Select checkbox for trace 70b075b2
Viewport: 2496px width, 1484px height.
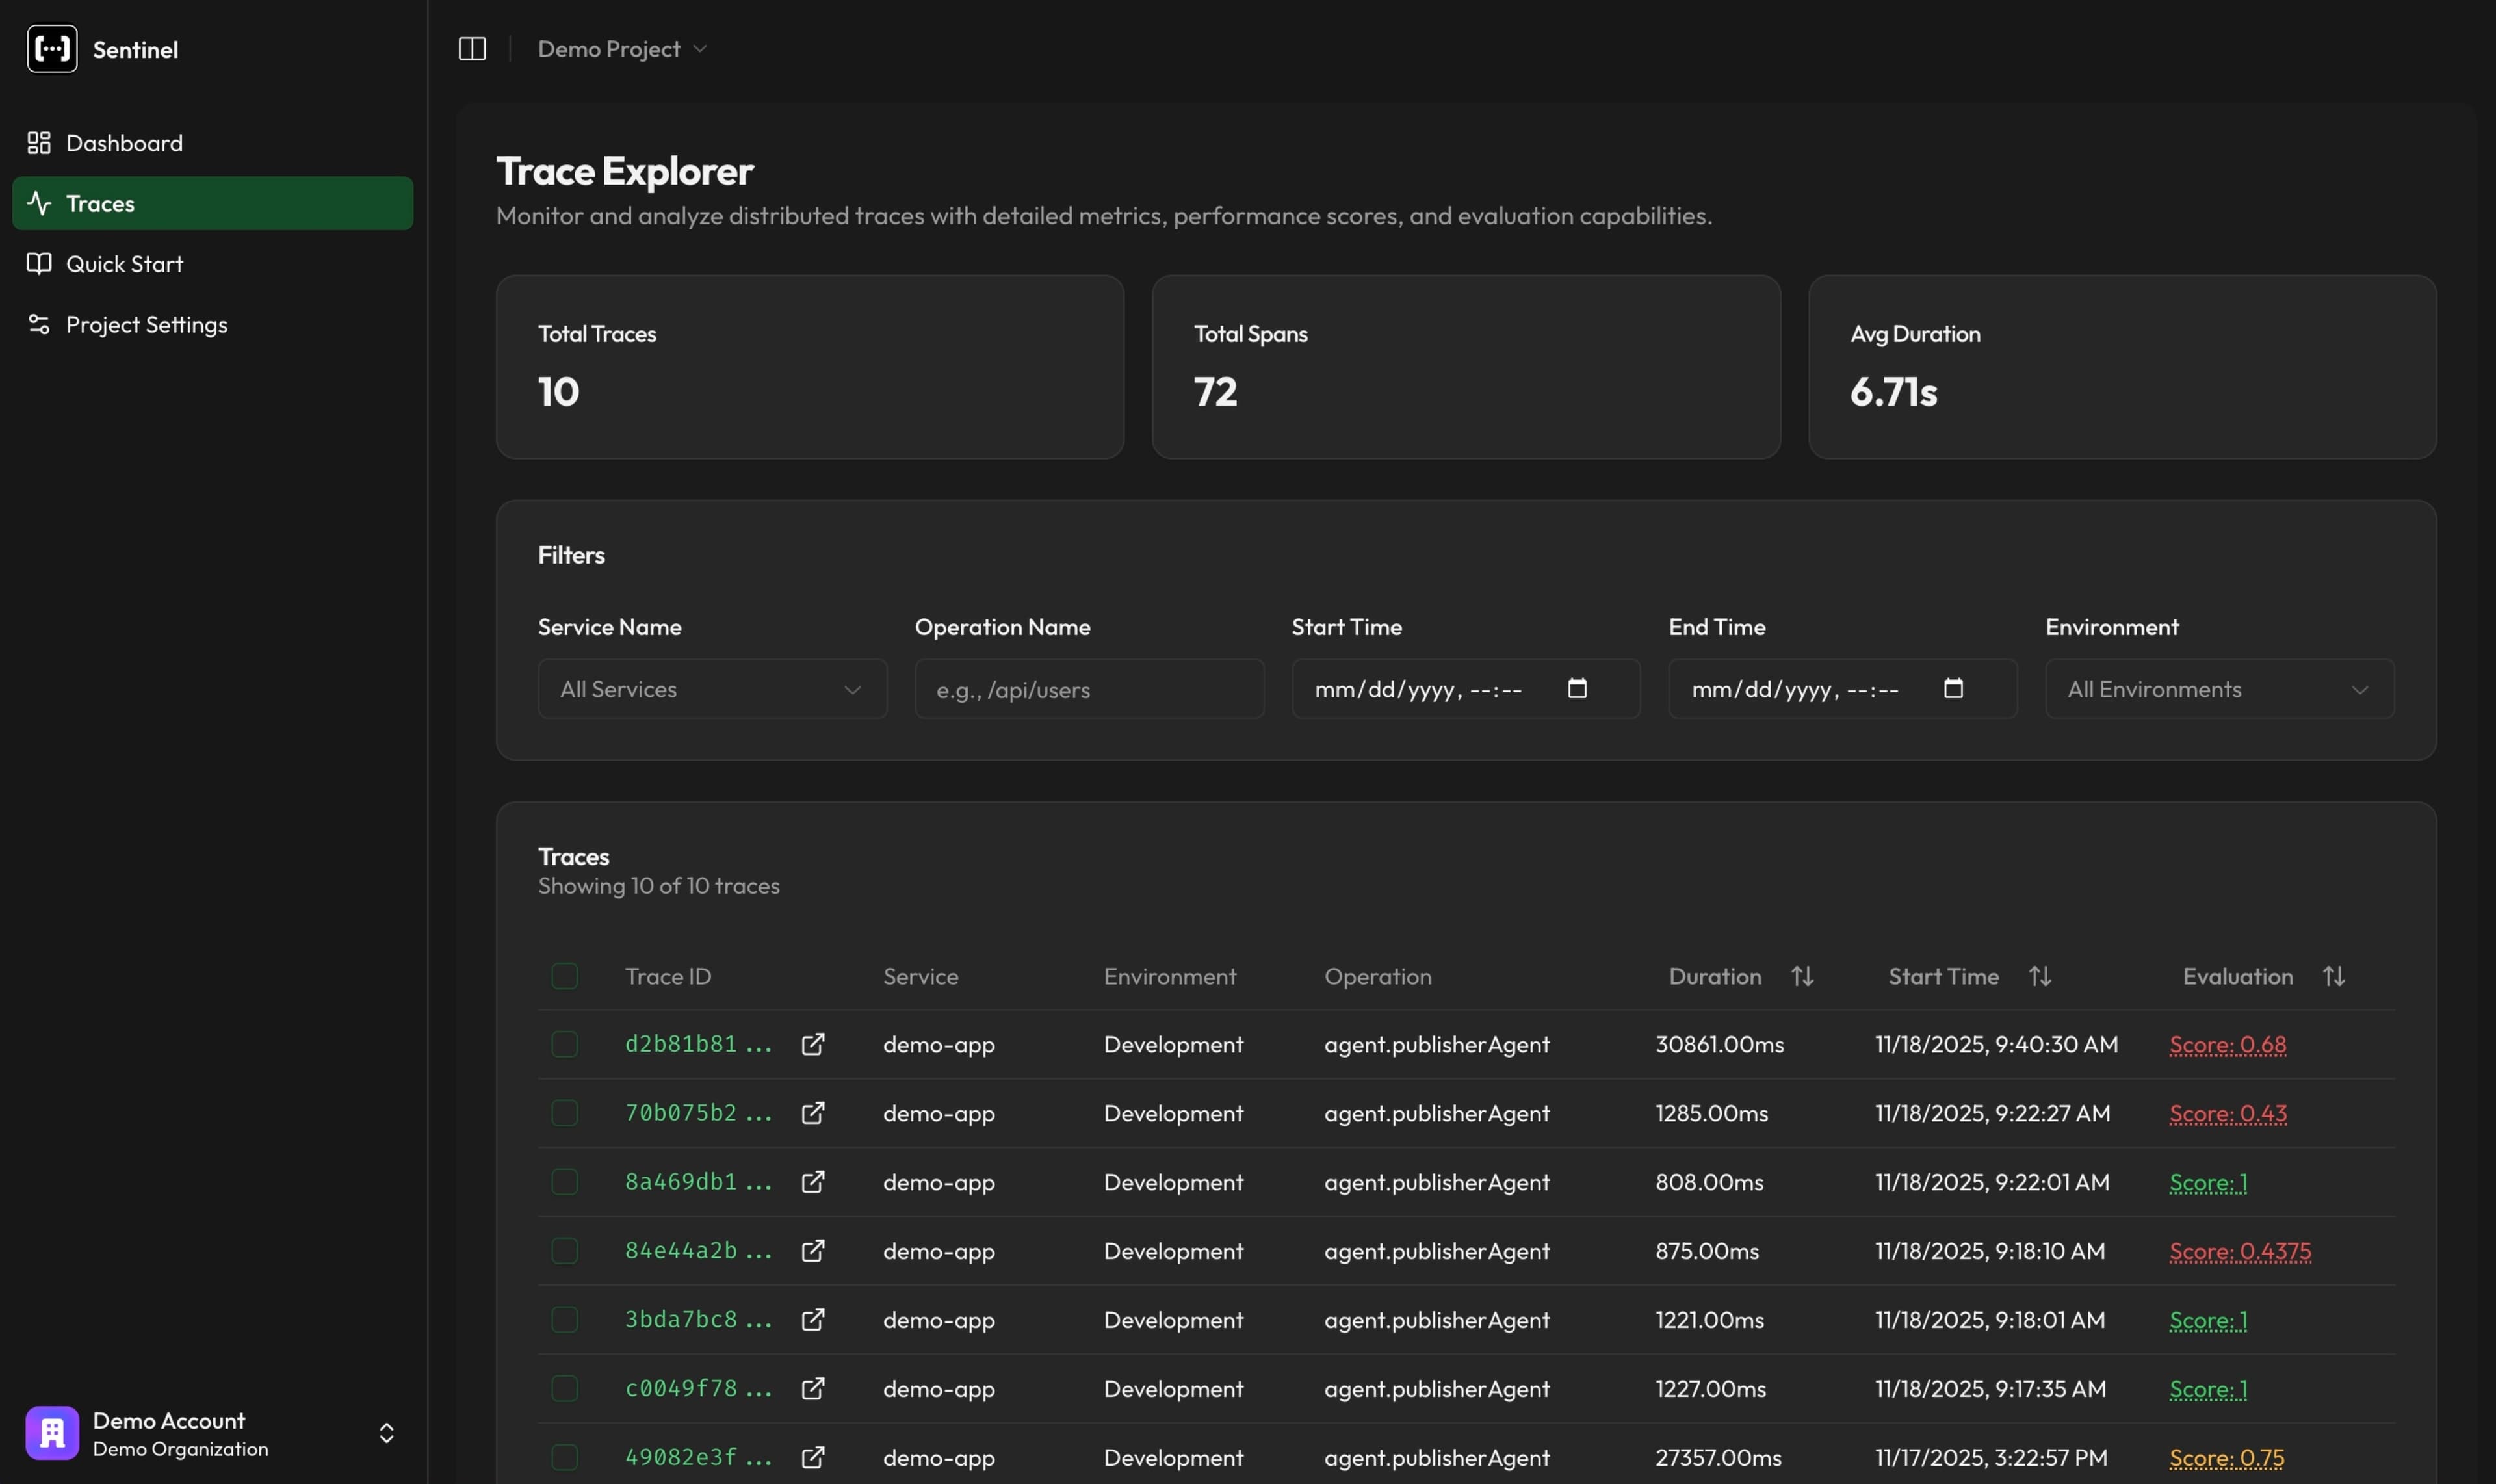pyautogui.click(x=564, y=1113)
